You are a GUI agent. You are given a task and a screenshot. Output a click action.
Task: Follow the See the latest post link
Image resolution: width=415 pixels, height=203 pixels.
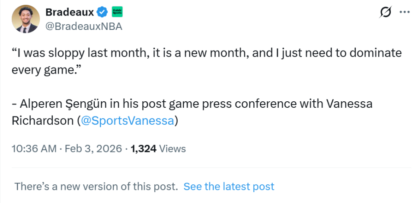229,187
